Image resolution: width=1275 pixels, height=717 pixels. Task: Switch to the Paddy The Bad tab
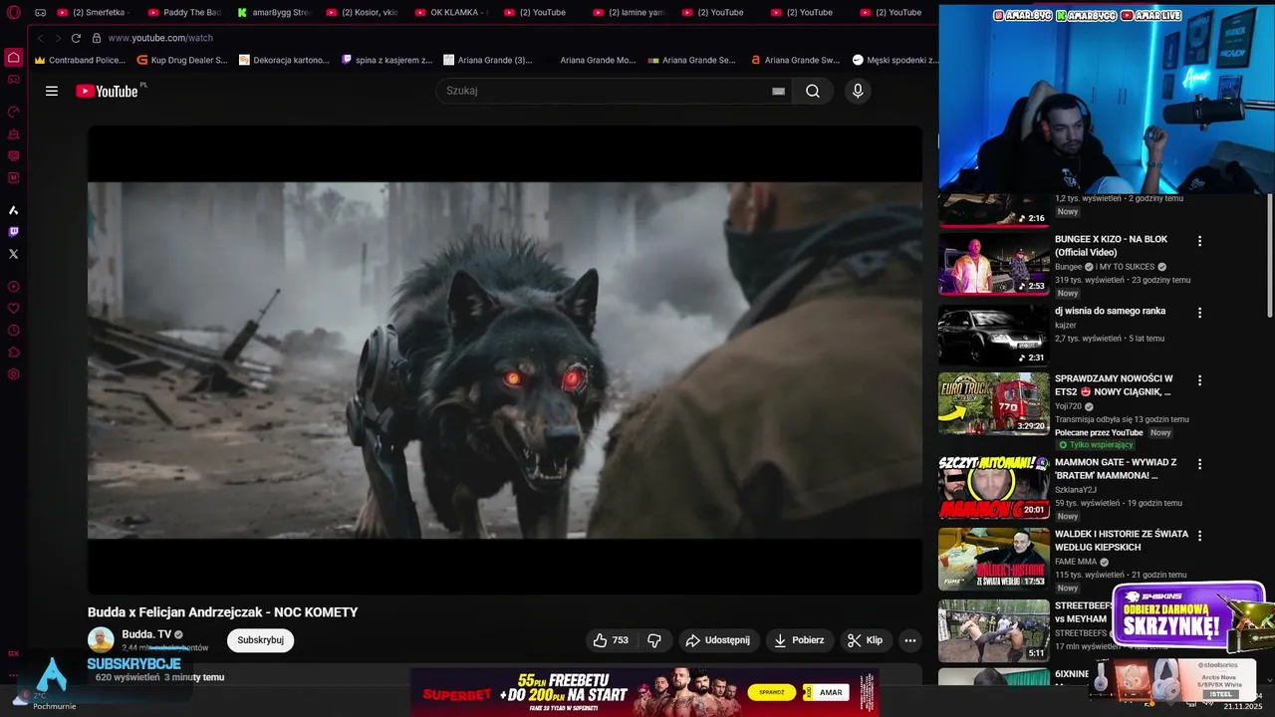(184, 13)
